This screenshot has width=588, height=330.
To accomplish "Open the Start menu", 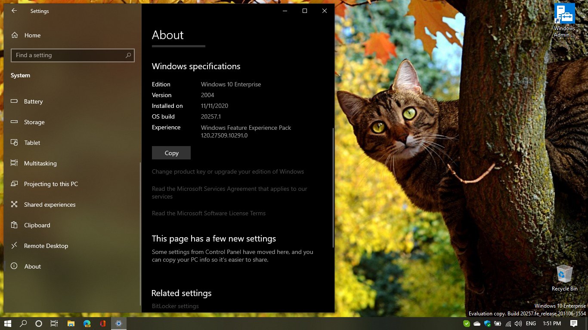I will [x=8, y=324].
